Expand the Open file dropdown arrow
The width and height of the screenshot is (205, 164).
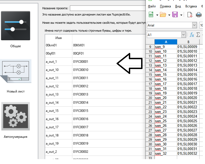pos(169,15)
